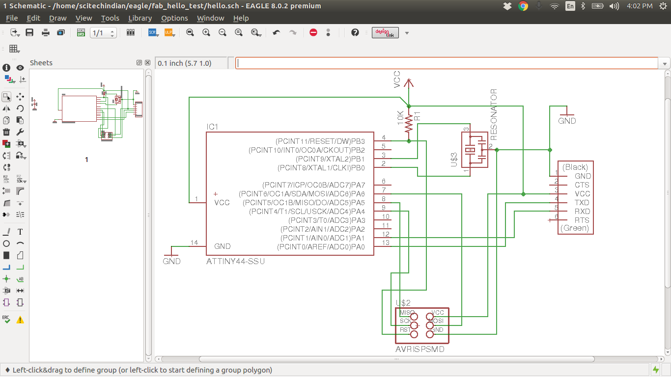Select the Move tool
The width and height of the screenshot is (671, 377).
(20, 97)
